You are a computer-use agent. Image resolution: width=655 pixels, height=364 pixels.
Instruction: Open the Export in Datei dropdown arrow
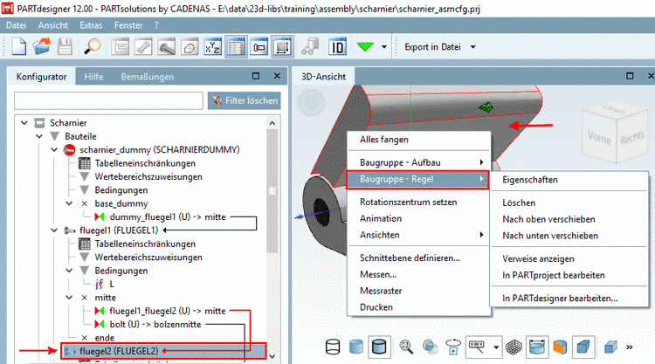tap(472, 47)
